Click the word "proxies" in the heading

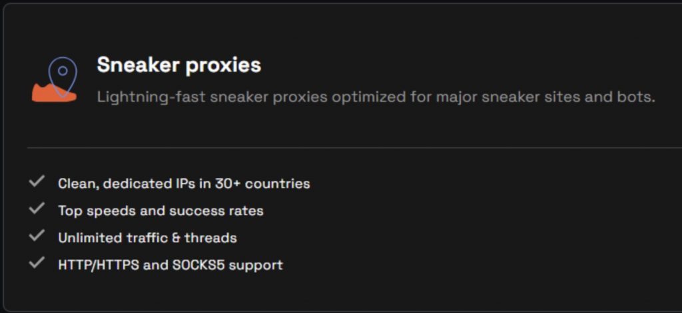click(x=226, y=65)
